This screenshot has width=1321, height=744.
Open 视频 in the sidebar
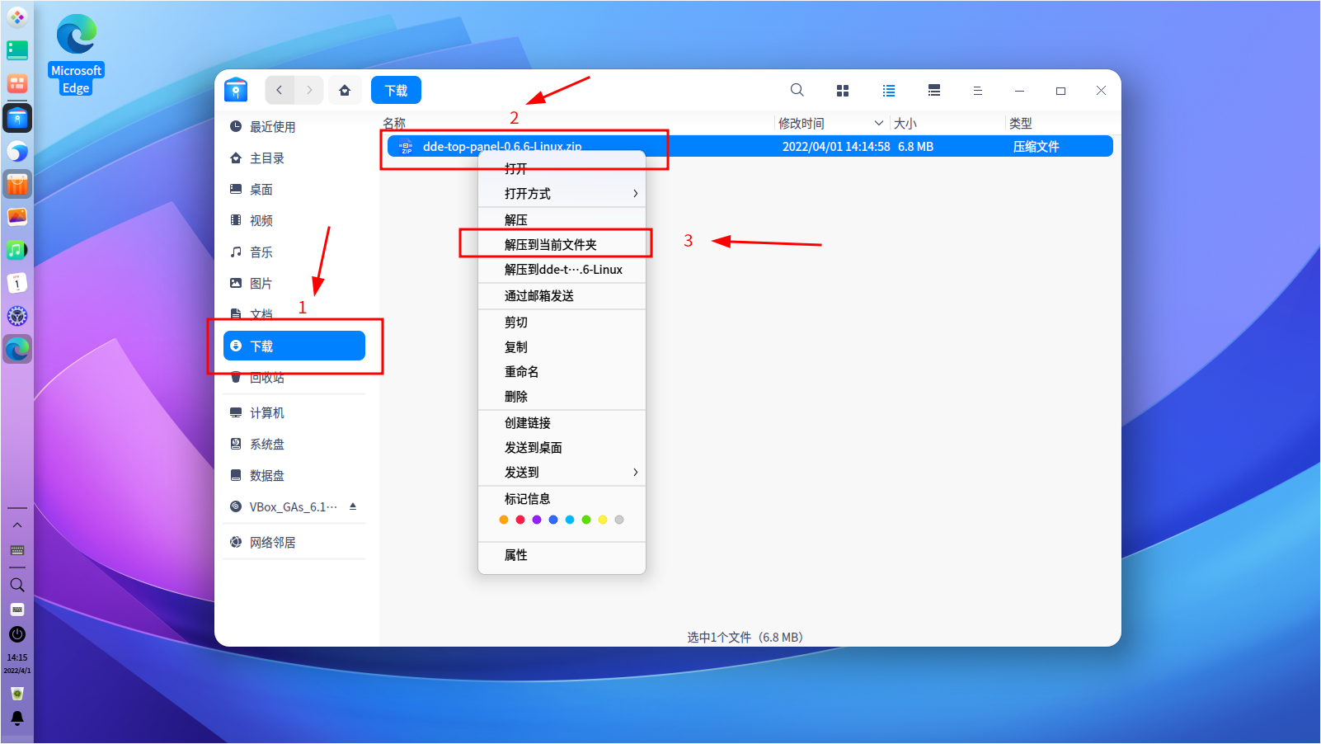(x=294, y=221)
